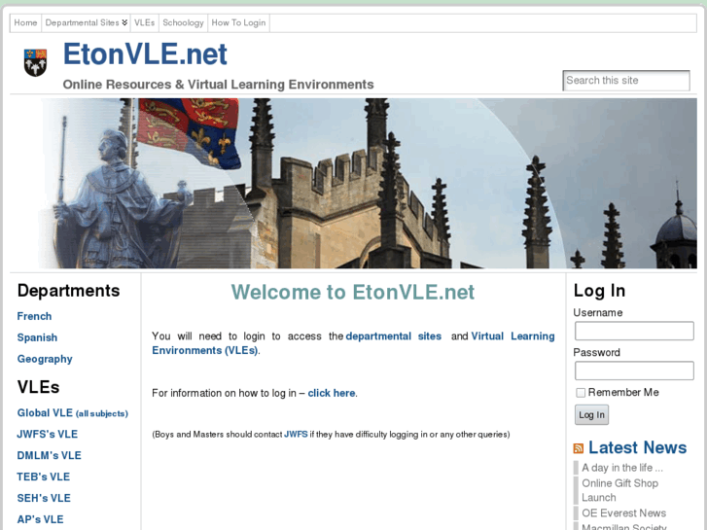This screenshot has height=530, width=707.
Task: Go to Schoology in the top menu
Action: [x=183, y=23]
